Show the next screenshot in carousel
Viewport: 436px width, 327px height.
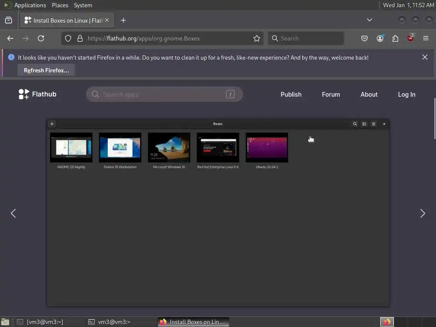point(423,213)
